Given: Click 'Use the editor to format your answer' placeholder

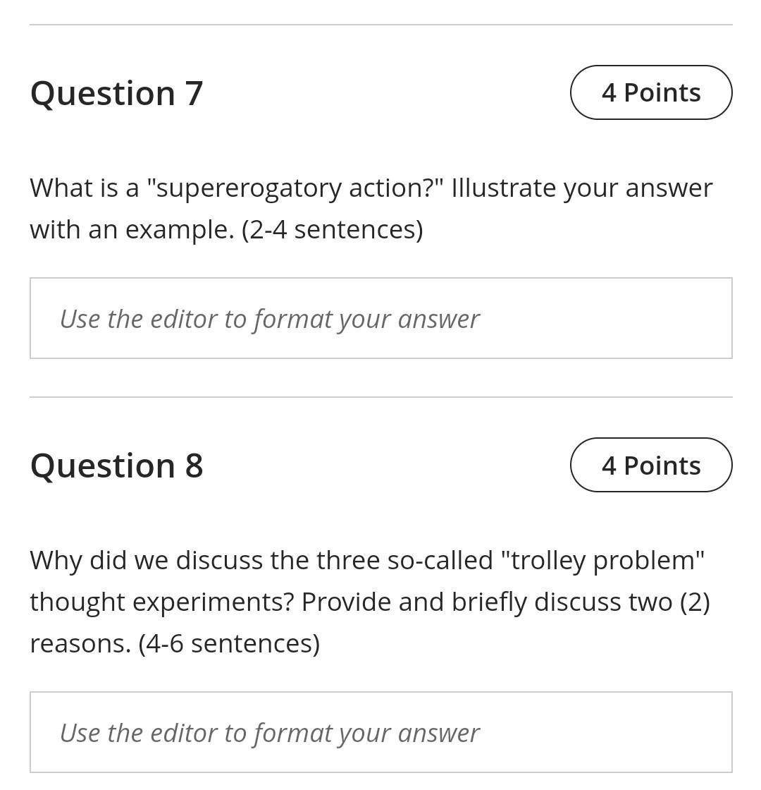Looking at the screenshot, I should [269, 317].
